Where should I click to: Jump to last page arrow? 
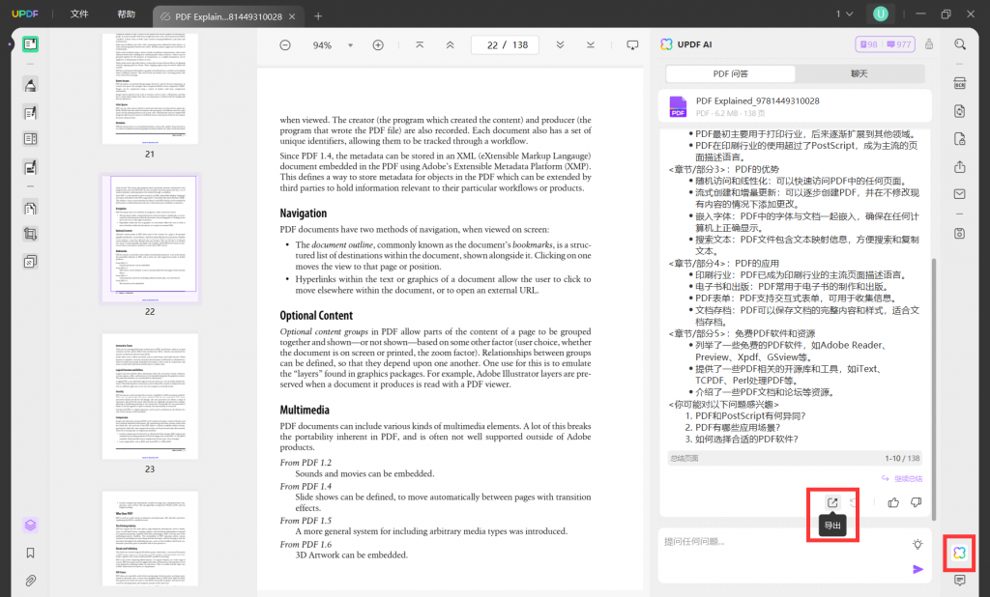[x=591, y=45]
